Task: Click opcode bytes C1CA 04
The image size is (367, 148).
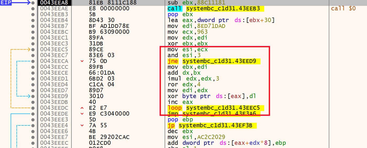Action: coord(102,84)
